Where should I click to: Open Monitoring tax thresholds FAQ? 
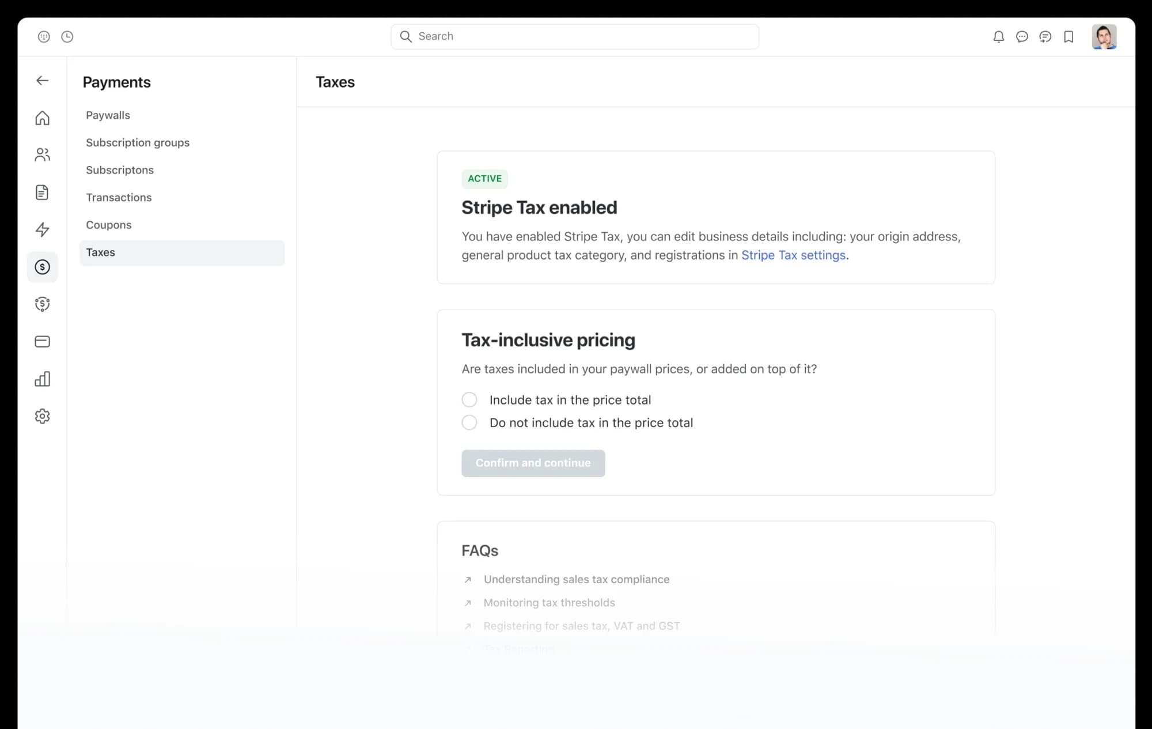pyautogui.click(x=550, y=603)
